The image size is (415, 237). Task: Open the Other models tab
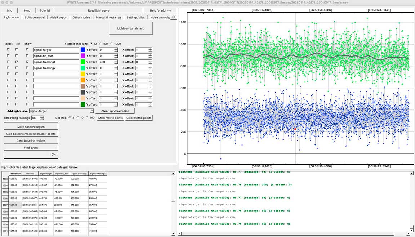[81, 17]
